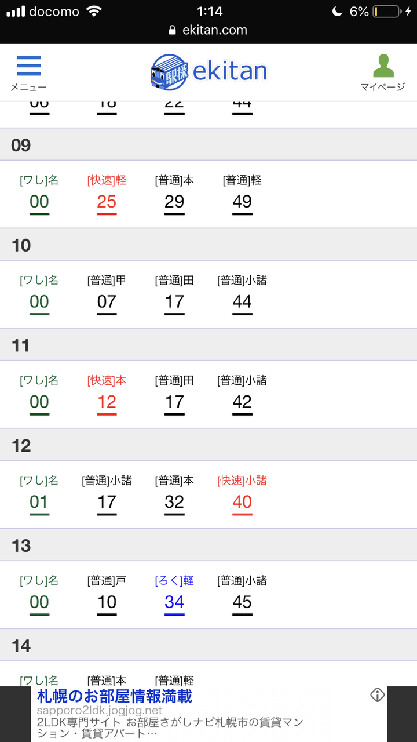Image resolution: width=417 pixels, height=742 pixels.
Task: Select the 09:00 departure
Action: click(x=39, y=202)
